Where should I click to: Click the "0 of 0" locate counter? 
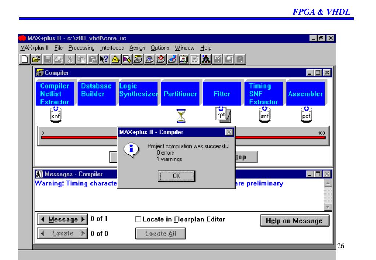[x=99, y=234]
